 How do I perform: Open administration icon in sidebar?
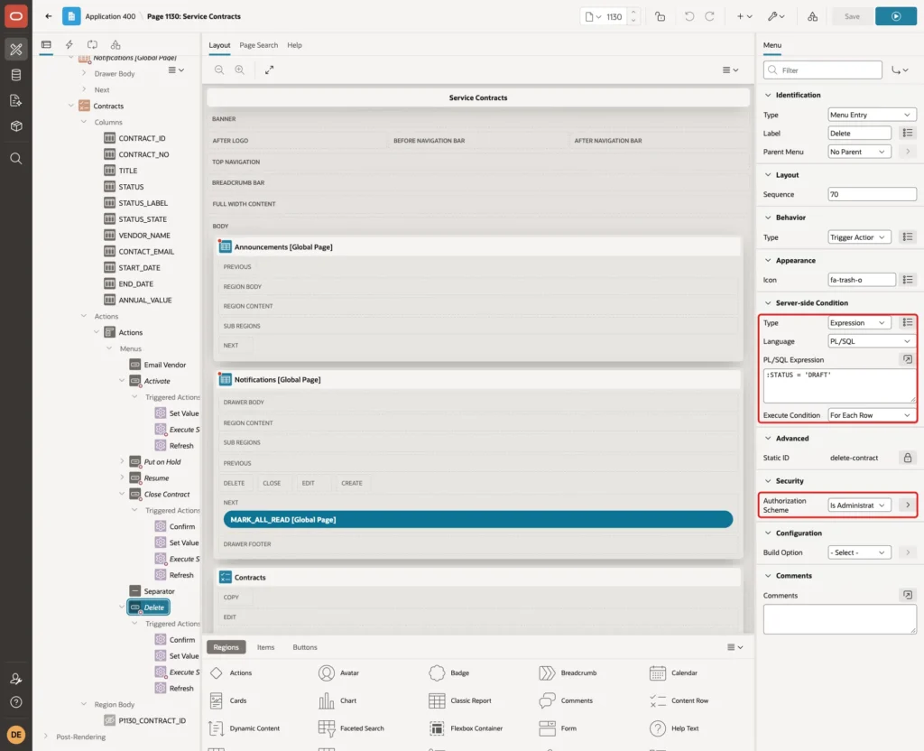[x=16, y=679]
